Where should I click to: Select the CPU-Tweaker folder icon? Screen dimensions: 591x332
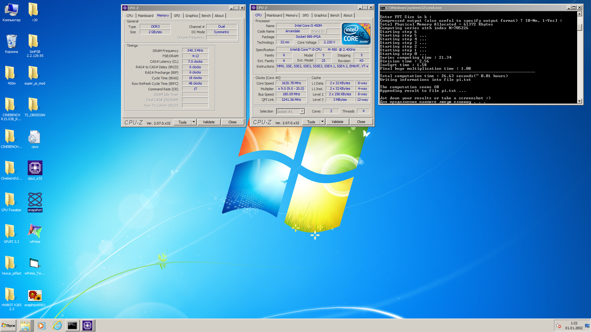pos(11,202)
